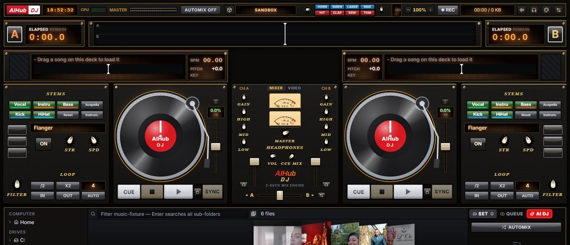Click the crossfader handle
The width and height of the screenshot is (570, 245).
(x=279, y=195)
